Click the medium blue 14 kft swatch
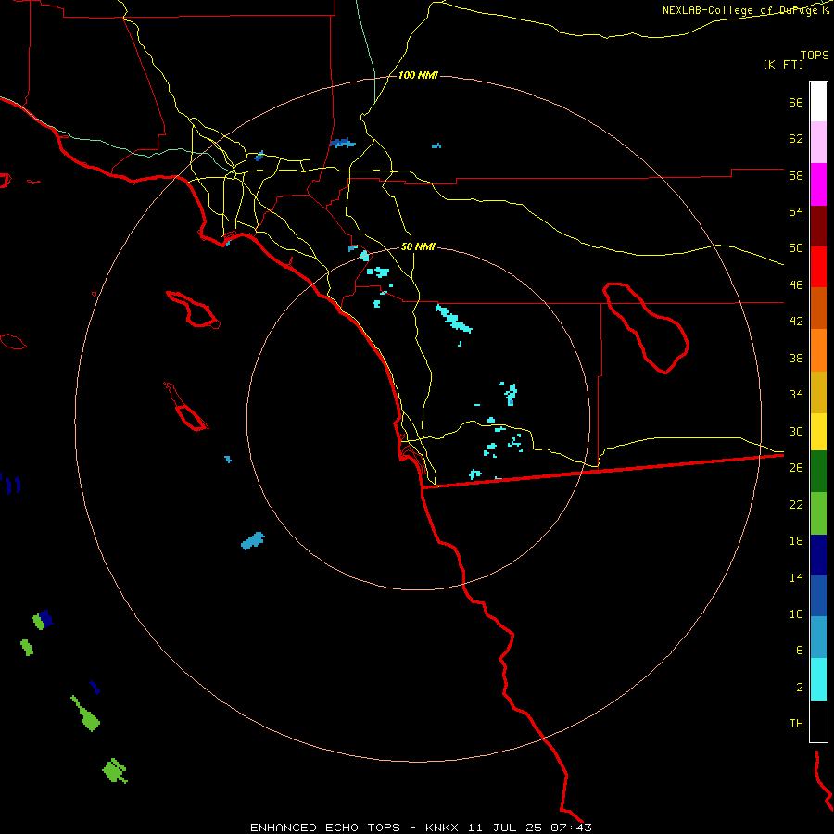The image size is (834, 834). click(818, 596)
